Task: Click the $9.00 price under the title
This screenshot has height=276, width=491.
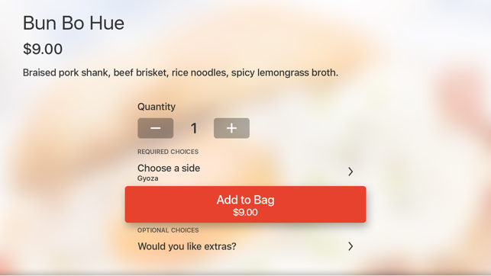Action: tap(43, 49)
